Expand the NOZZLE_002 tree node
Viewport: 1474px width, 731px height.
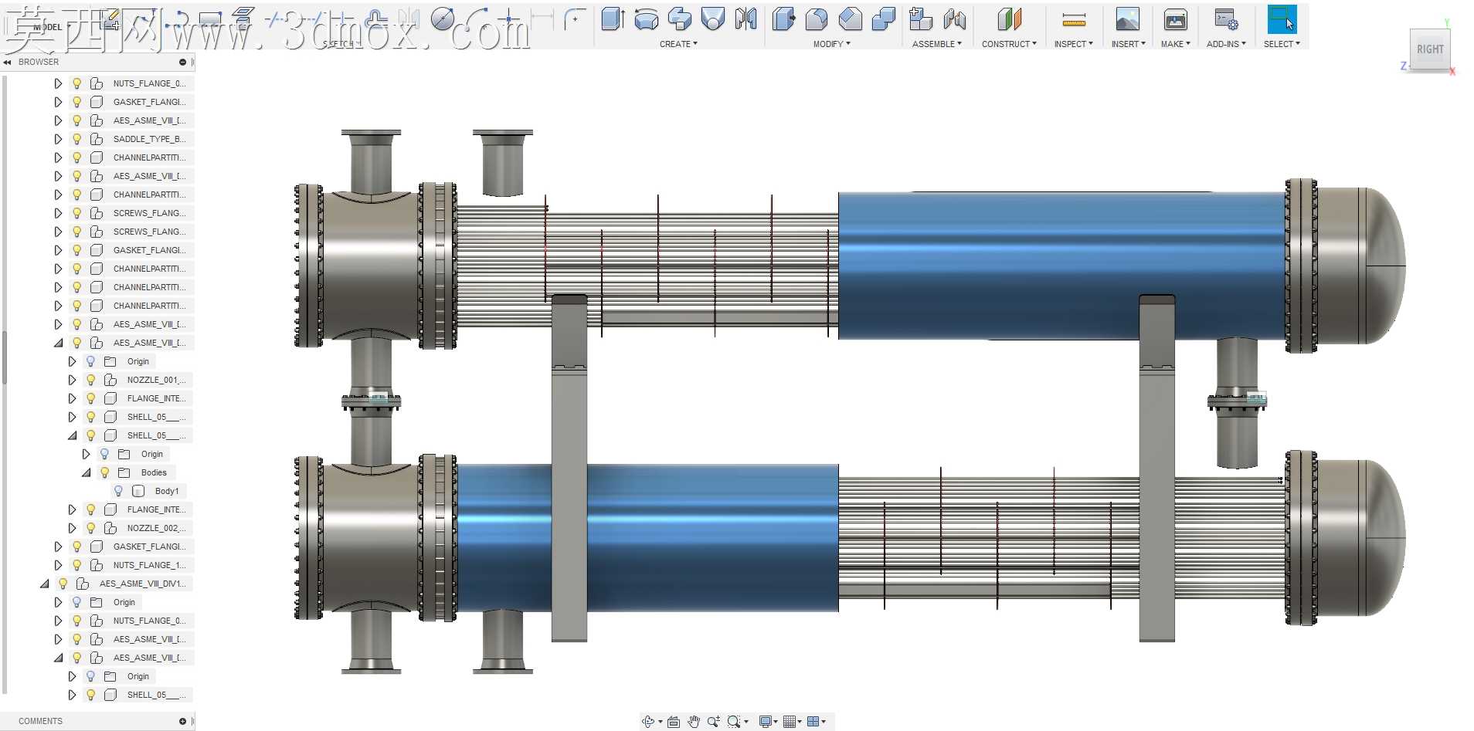click(72, 528)
